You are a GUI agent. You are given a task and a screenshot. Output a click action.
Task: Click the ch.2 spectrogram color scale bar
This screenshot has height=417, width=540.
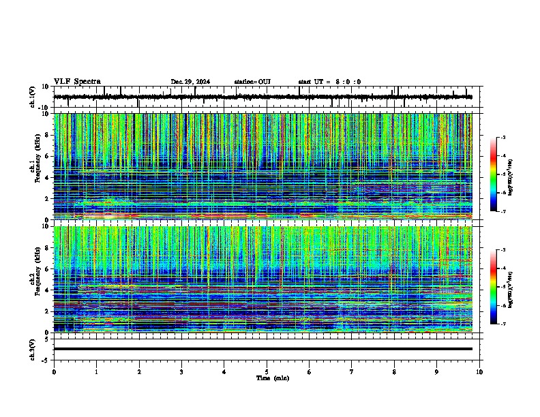coord(493,287)
